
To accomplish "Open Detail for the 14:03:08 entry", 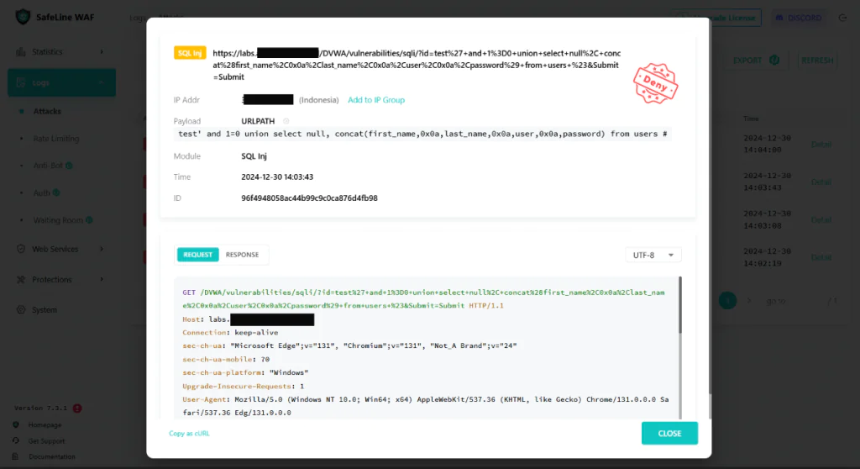I will (x=821, y=219).
